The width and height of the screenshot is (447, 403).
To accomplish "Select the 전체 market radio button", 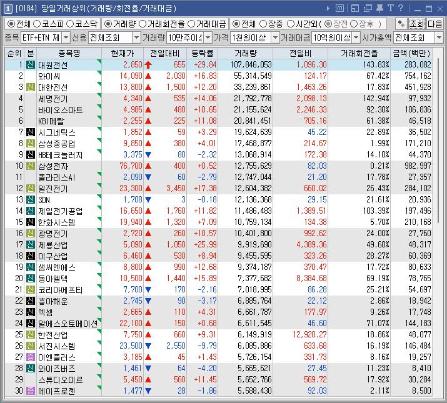I will pos(11,24).
